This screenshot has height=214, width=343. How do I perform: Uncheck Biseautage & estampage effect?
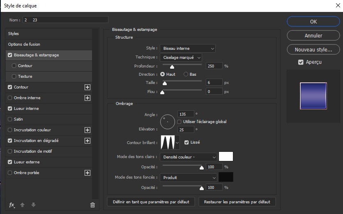coord(10,55)
